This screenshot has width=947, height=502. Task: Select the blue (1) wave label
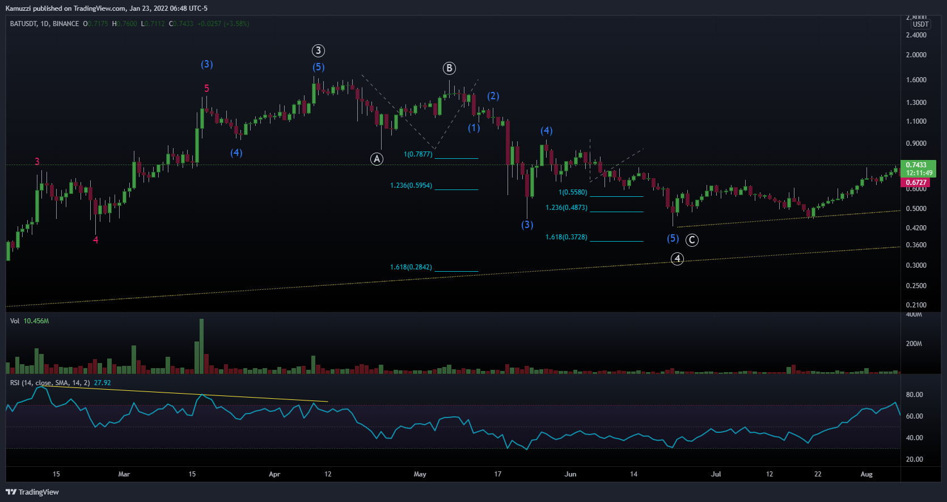pyautogui.click(x=474, y=128)
